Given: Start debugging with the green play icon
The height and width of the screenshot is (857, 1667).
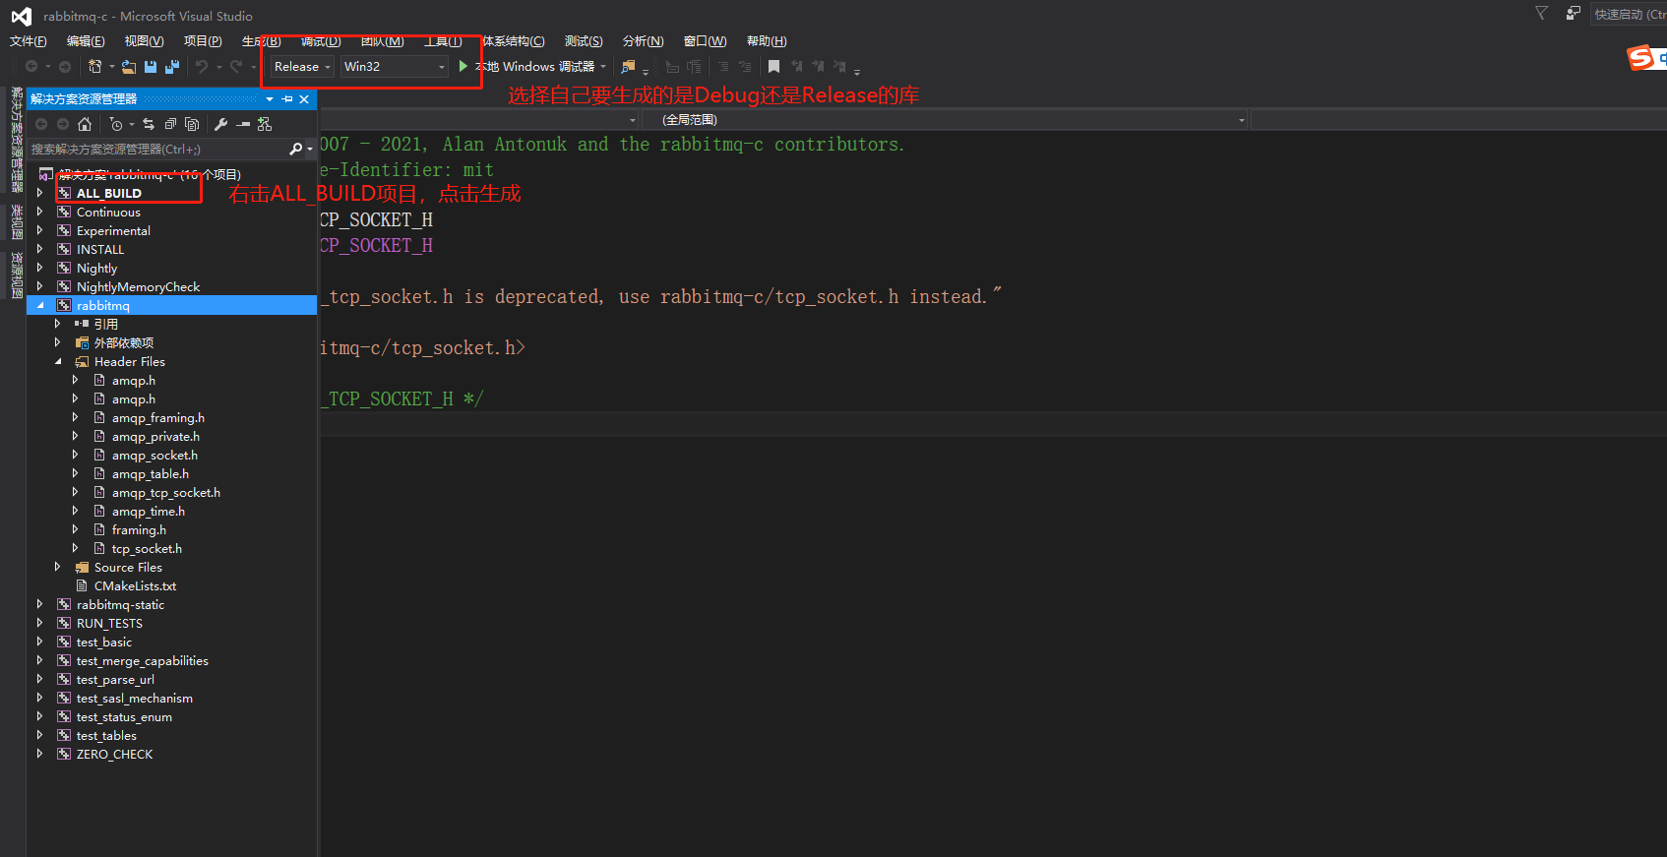Looking at the screenshot, I should pyautogui.click(x=463, y=66).
